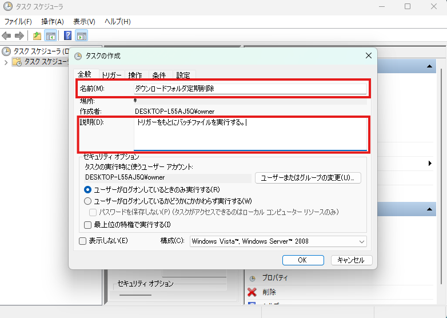This screenshot has width=447, height=318.
Task: Open the 表示(V) menu
Action: coord(84,22)
